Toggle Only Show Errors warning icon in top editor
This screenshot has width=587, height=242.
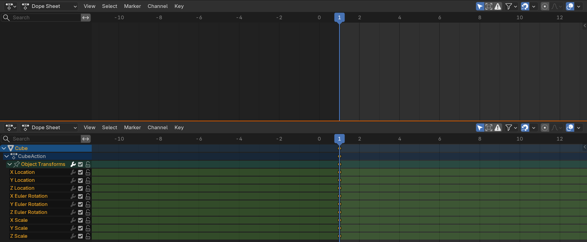tap(498, 6)
